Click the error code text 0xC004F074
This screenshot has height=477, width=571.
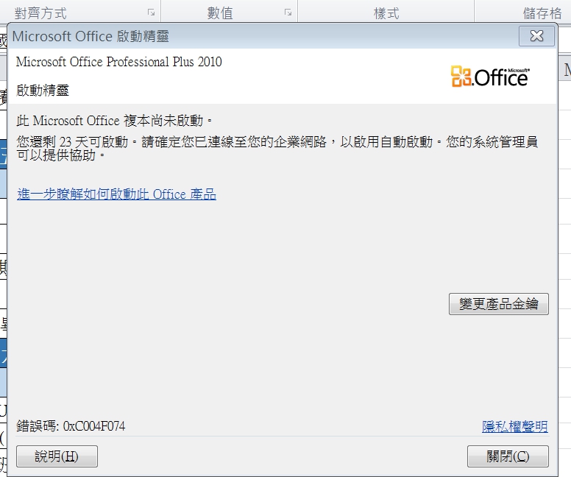[x=94, y=425]
